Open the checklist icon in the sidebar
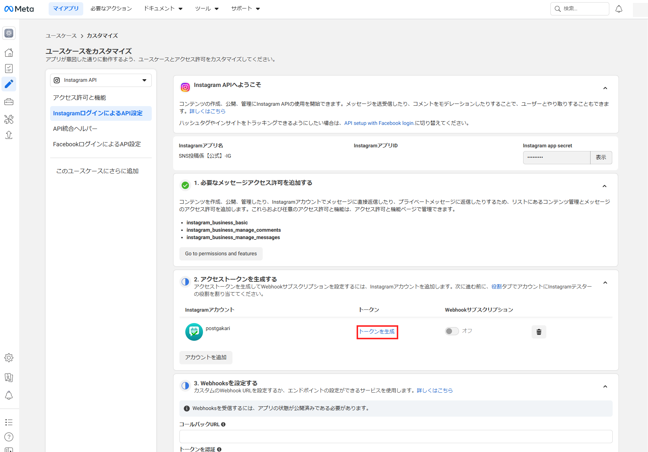 pos(9,69)
